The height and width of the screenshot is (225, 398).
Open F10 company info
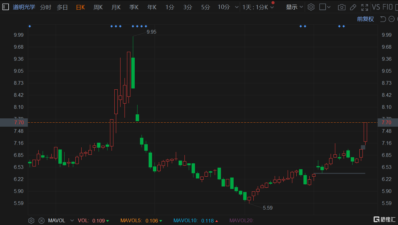(388, 7)
